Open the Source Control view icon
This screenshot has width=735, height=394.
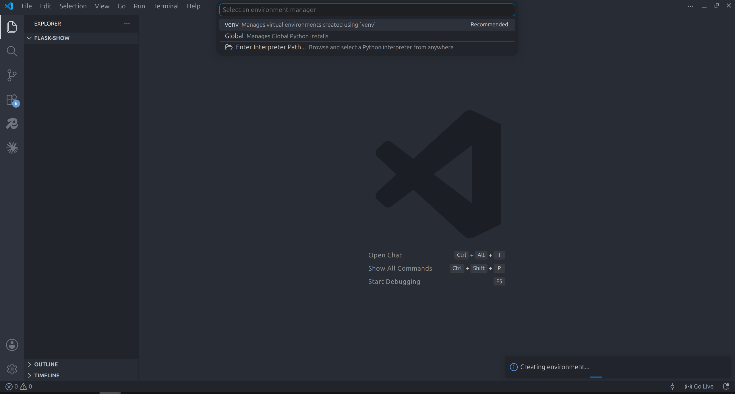[12, 75]
